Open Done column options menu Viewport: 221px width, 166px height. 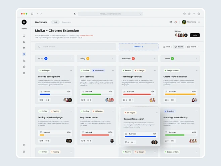point(196,58)
